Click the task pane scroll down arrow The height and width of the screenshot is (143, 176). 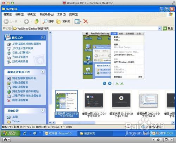[50, 123]
